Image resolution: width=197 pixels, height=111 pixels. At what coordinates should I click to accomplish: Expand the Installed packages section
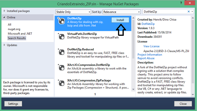4,11
